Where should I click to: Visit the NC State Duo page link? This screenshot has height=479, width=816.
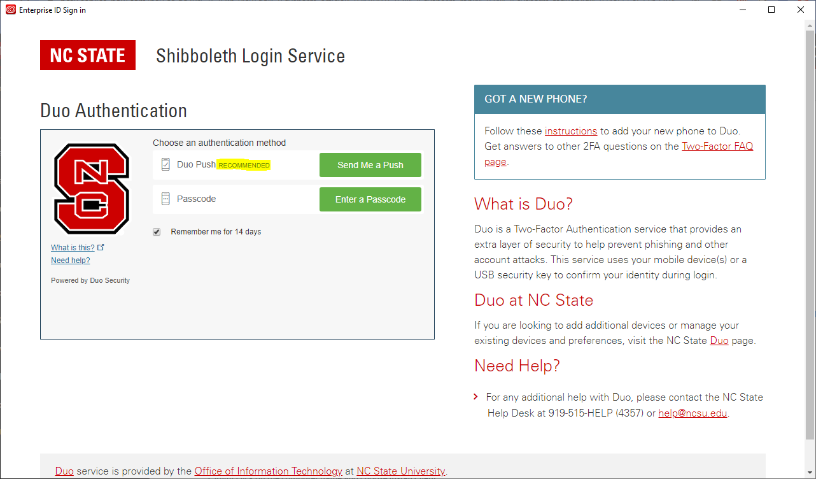719,340
